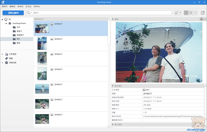The height and width of the screenshot is (132, 207).
Task: Select the thumbnail of couple on stone steps
Action: coord(42,58)
